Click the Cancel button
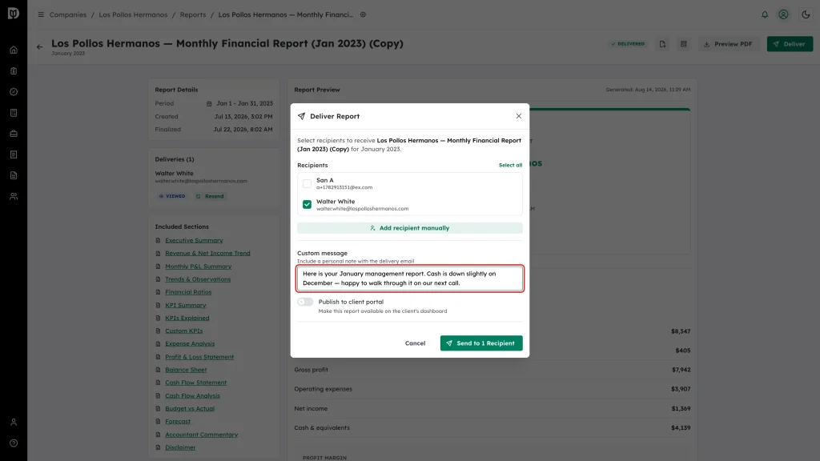Image resolution: width=820 pixels, height=461 pixels. coord(415,343)
